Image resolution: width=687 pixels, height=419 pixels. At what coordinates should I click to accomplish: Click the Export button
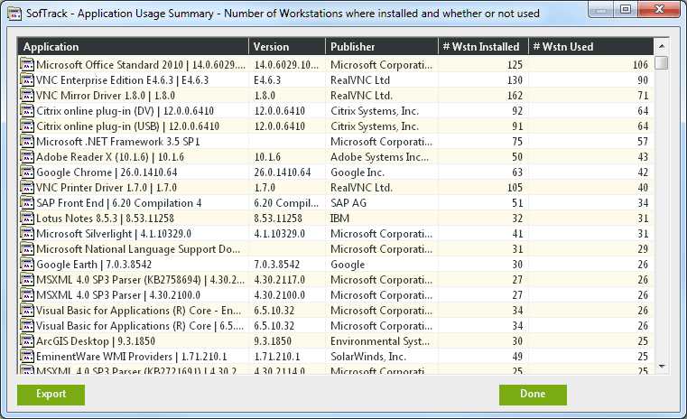pos(51,395)
